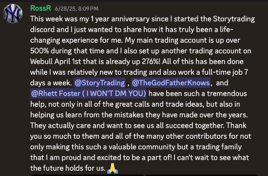Click the "276%!" figure in the message
Image resolution: width=268 pixels, height=176 pixels.
pos(151,62)
